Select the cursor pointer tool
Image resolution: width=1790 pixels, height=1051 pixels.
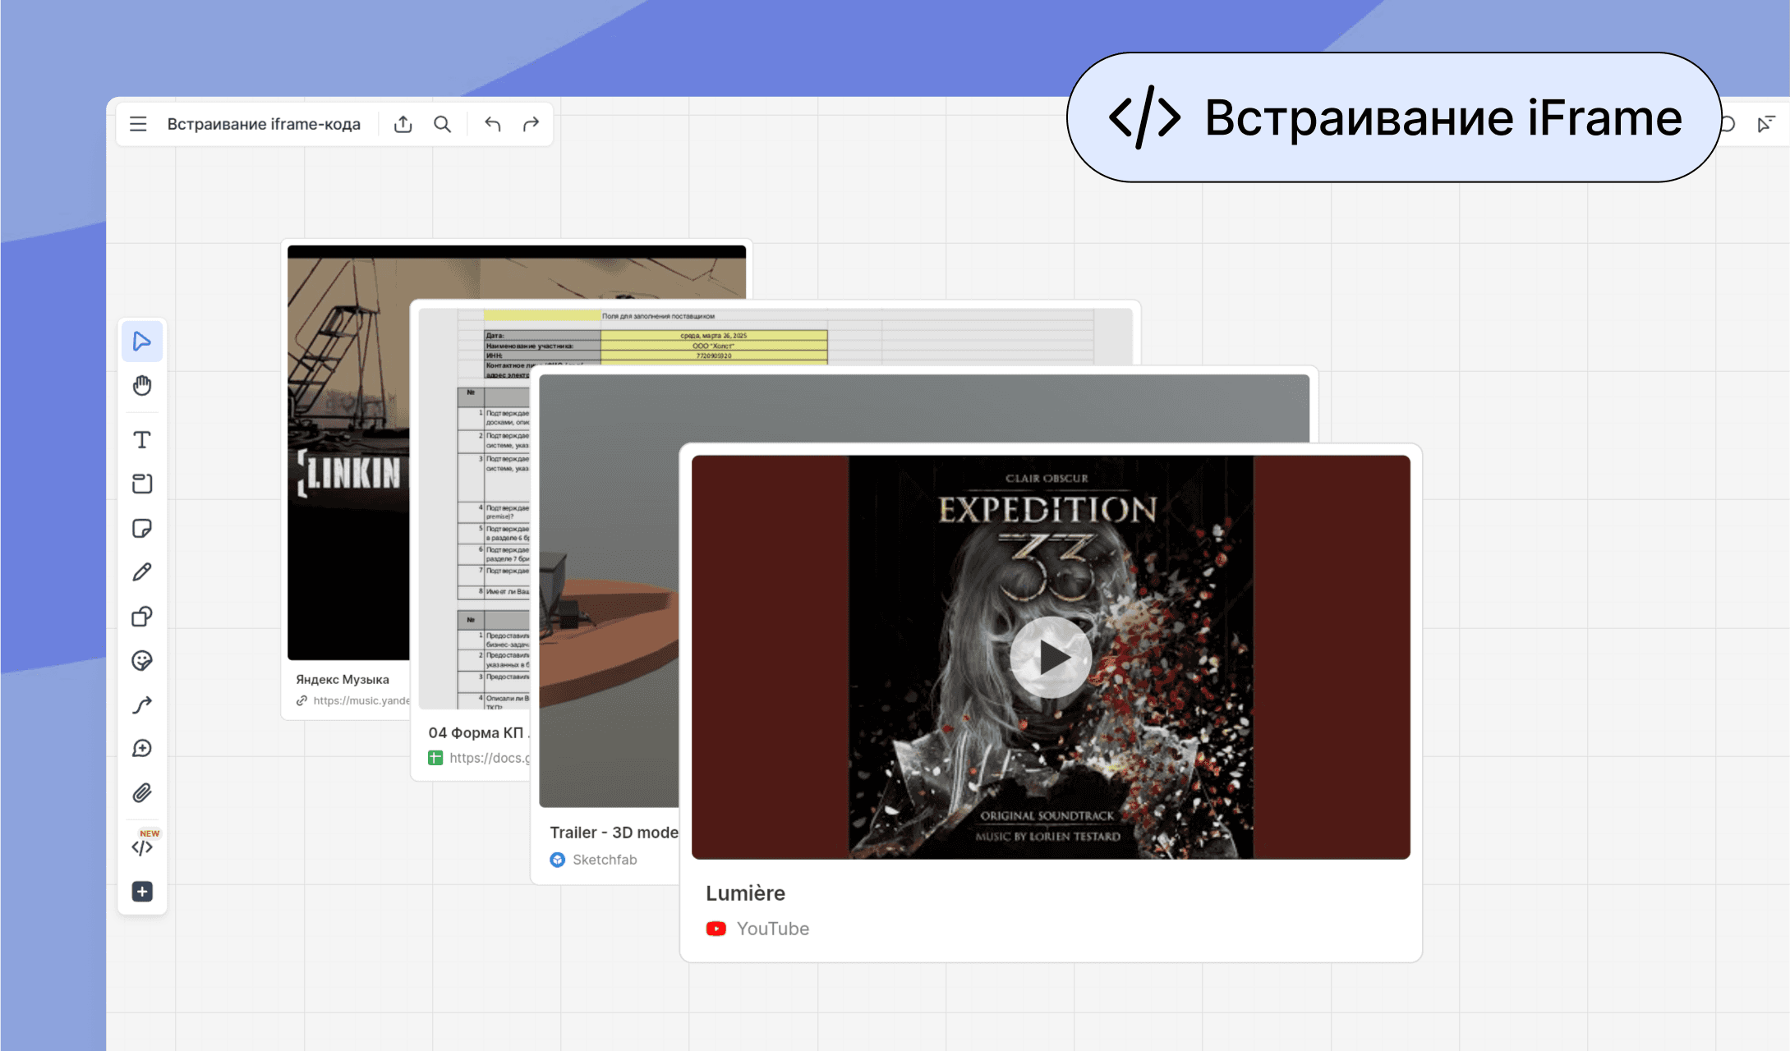click(x=142, y=342)
